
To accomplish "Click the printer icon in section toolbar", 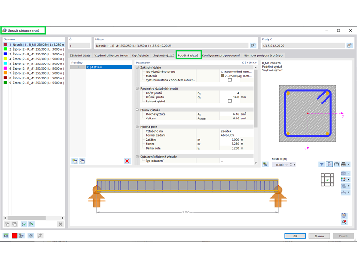I will coord(343,164).
